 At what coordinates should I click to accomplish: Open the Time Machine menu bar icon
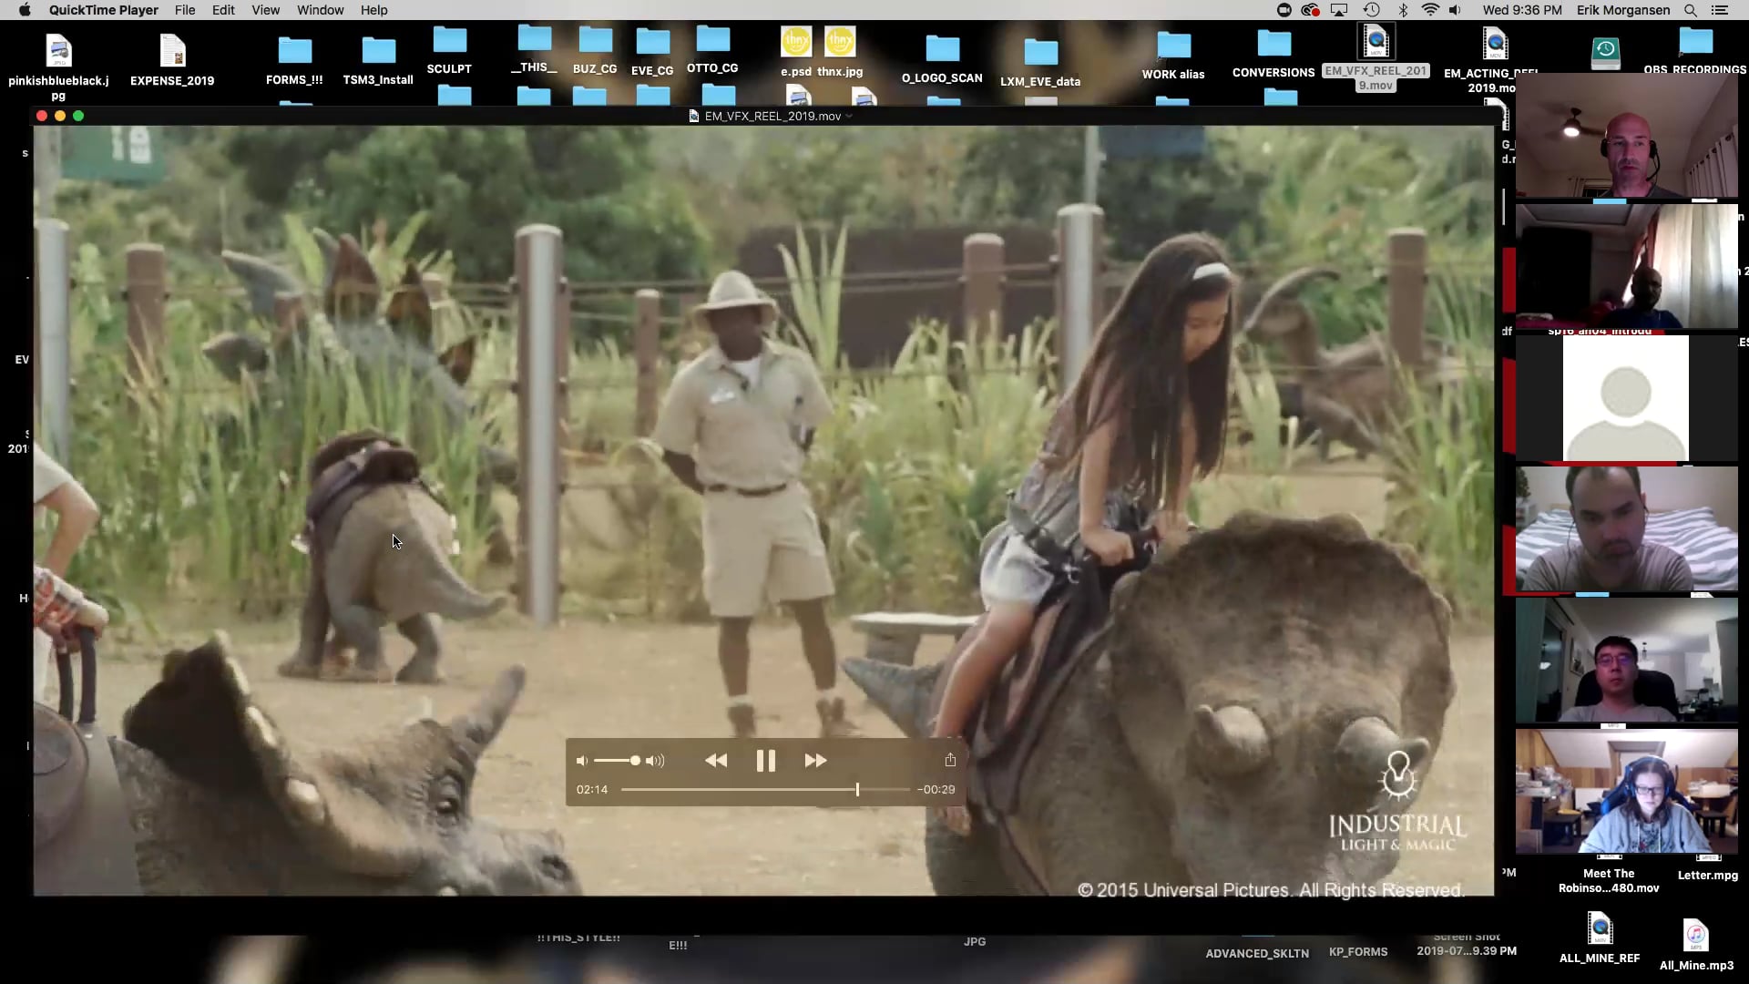pos(1371,10)
